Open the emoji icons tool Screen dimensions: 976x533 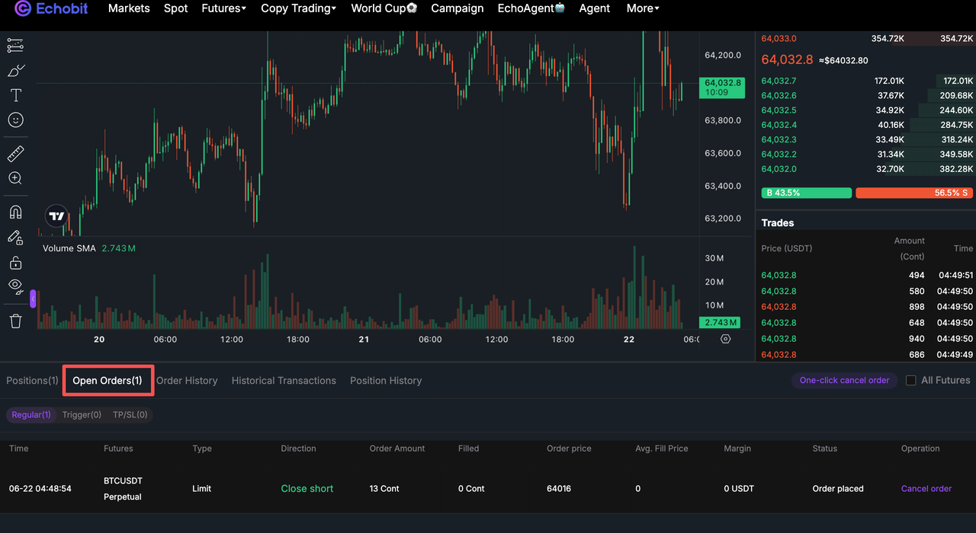coord(15,120)
